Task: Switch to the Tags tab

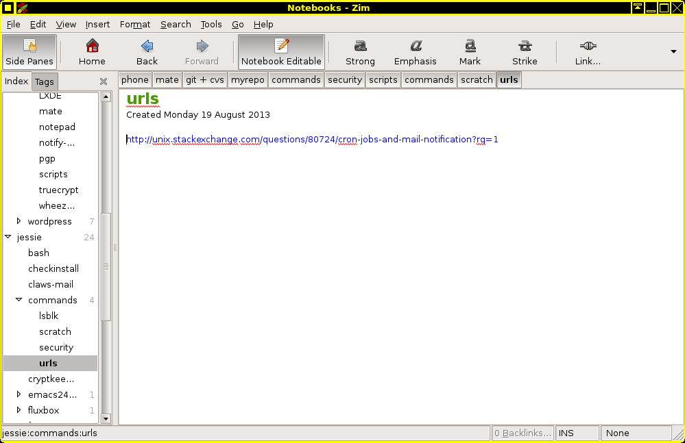Action: click(x=44, y=82)
